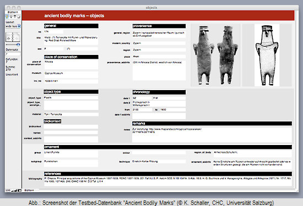303x206 pixels.
Task: Click the 'bildkontext' section header
Action: point(52,121)
